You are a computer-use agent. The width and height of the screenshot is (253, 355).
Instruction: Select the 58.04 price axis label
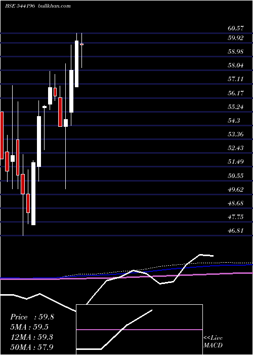click(x=236, y=65)
